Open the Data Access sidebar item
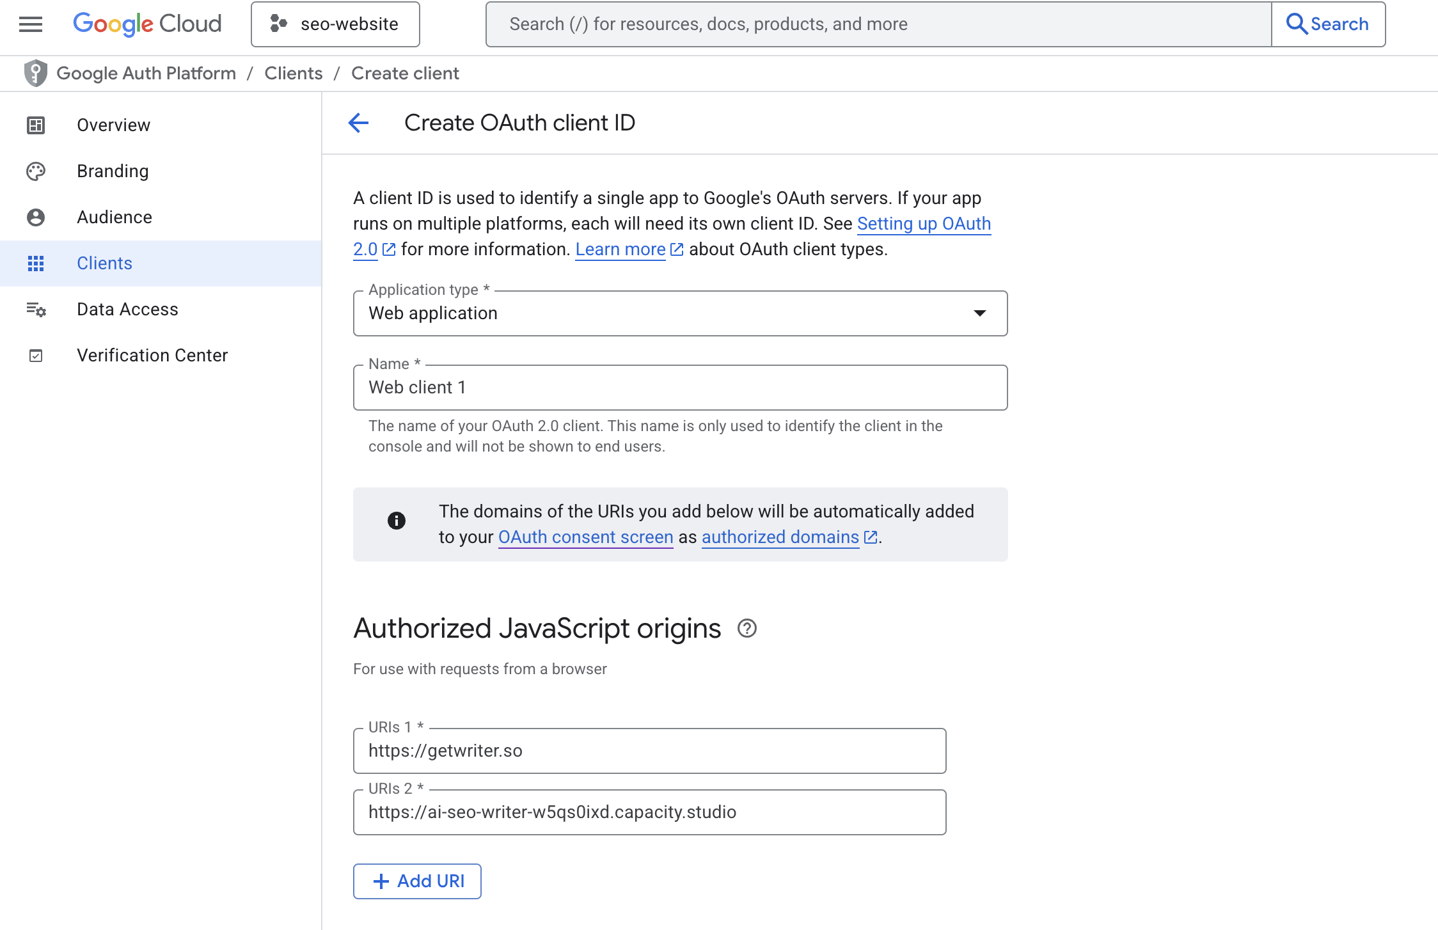Image resolution: width=1438 pixels, height=930 pixels. [161, 310]
